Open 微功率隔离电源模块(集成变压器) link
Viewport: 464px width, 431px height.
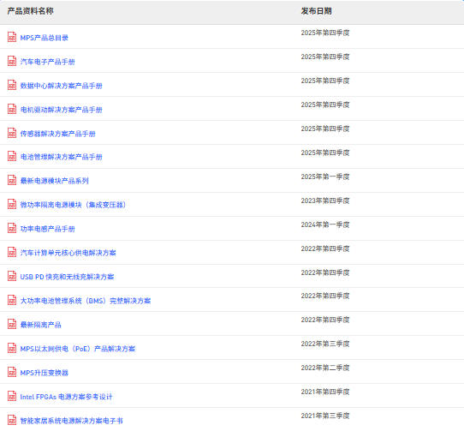pos(73,205)
